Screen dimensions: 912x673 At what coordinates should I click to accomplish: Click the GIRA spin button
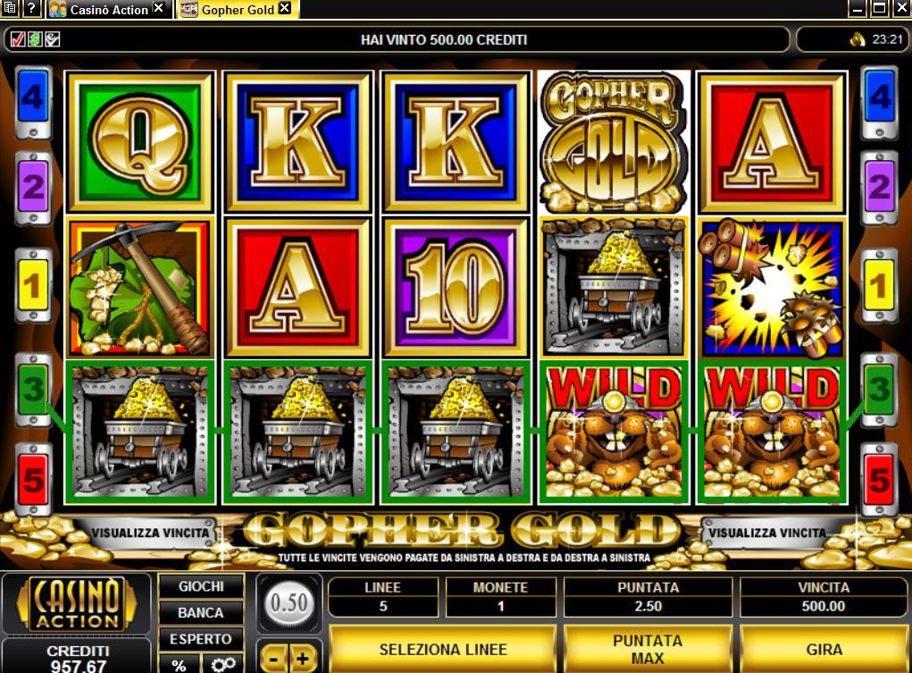click(x=824, y=649)
